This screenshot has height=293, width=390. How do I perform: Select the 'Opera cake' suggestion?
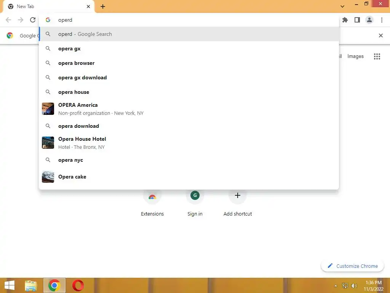click(x=189, y=177)
